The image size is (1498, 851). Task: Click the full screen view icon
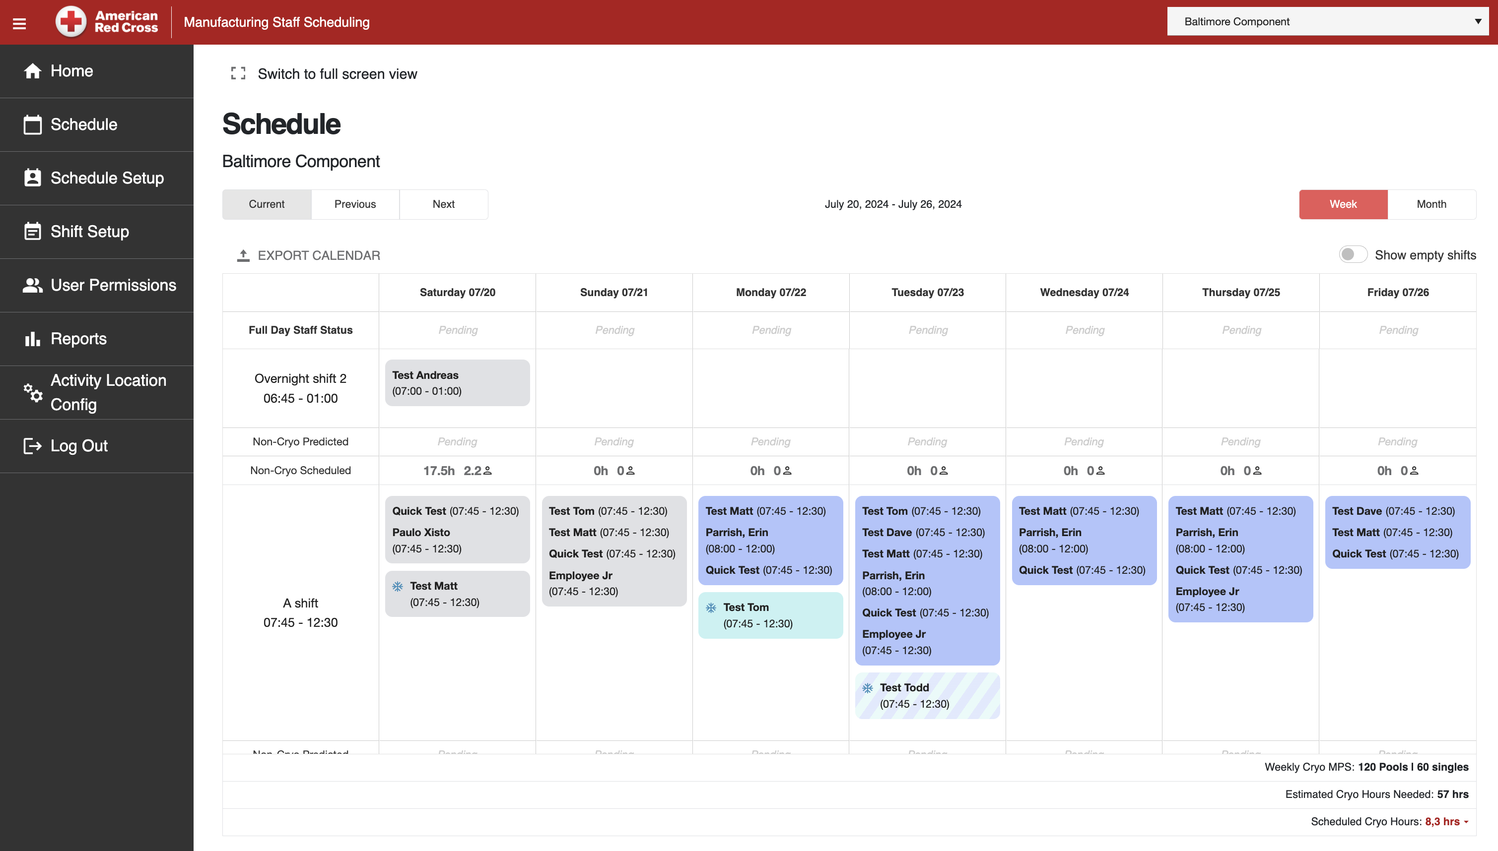coord(238,73)
